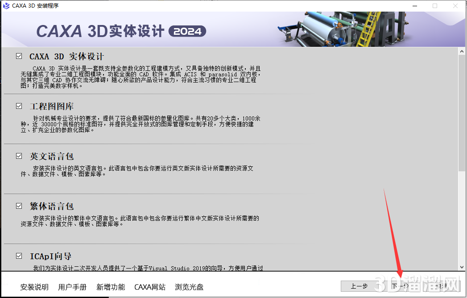Viewport: 467px width, 298px height.
Task: Click the 下一步 button to continue
Action: pos(401,286)
